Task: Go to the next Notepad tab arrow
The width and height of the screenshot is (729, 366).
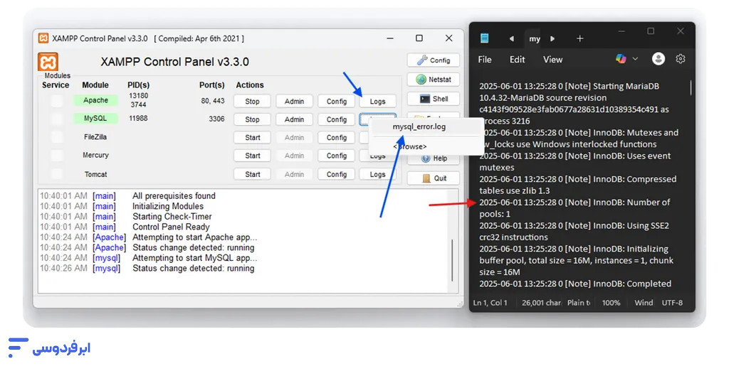Action: click(x=552, y=38)
